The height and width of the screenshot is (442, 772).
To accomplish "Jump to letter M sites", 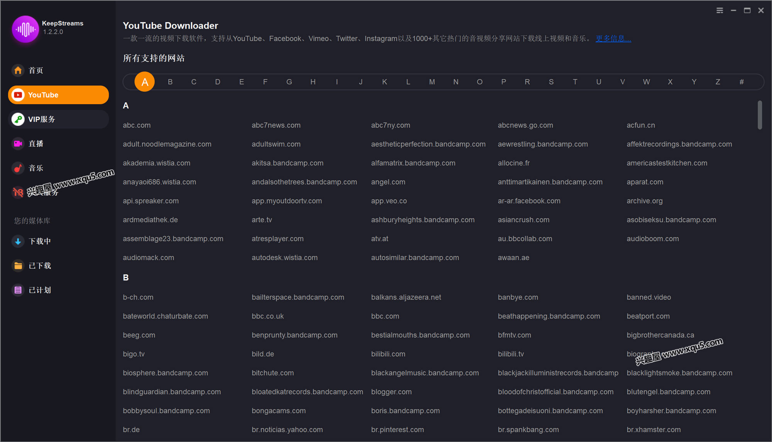I will [432, 82].
